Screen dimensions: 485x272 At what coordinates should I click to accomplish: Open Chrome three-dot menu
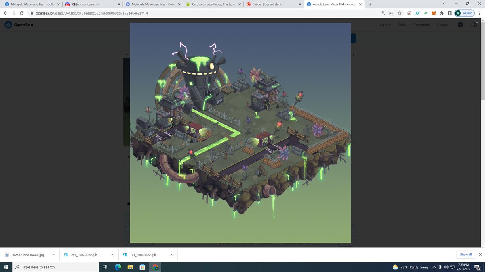point(479,13)
